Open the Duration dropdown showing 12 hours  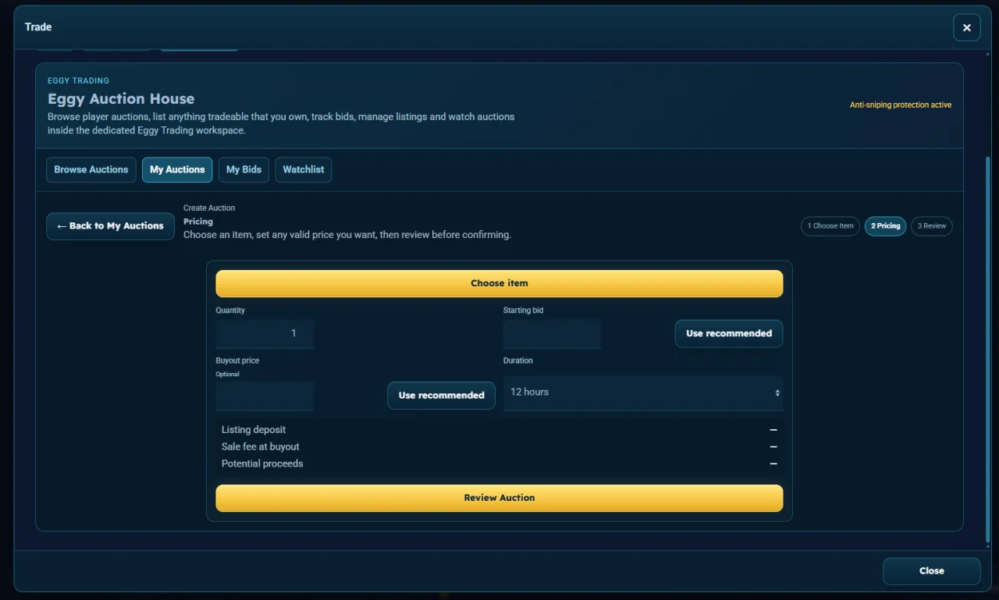[x=643, y=392]
